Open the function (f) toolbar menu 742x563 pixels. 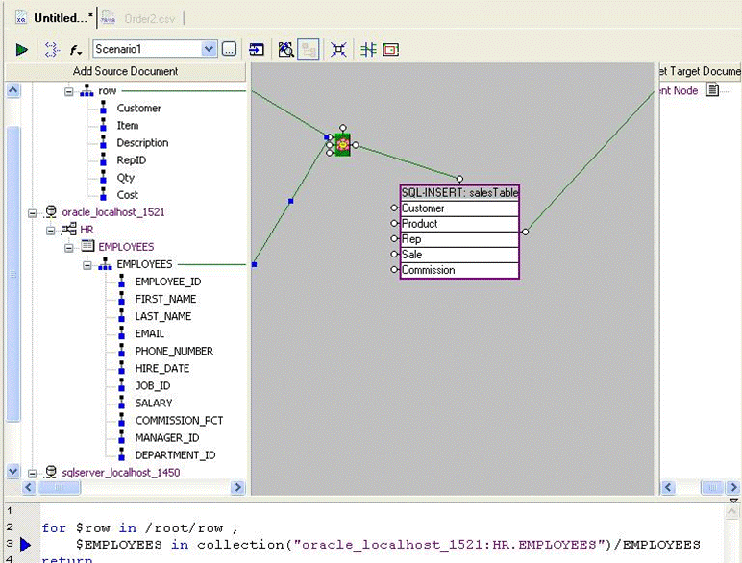75,49
